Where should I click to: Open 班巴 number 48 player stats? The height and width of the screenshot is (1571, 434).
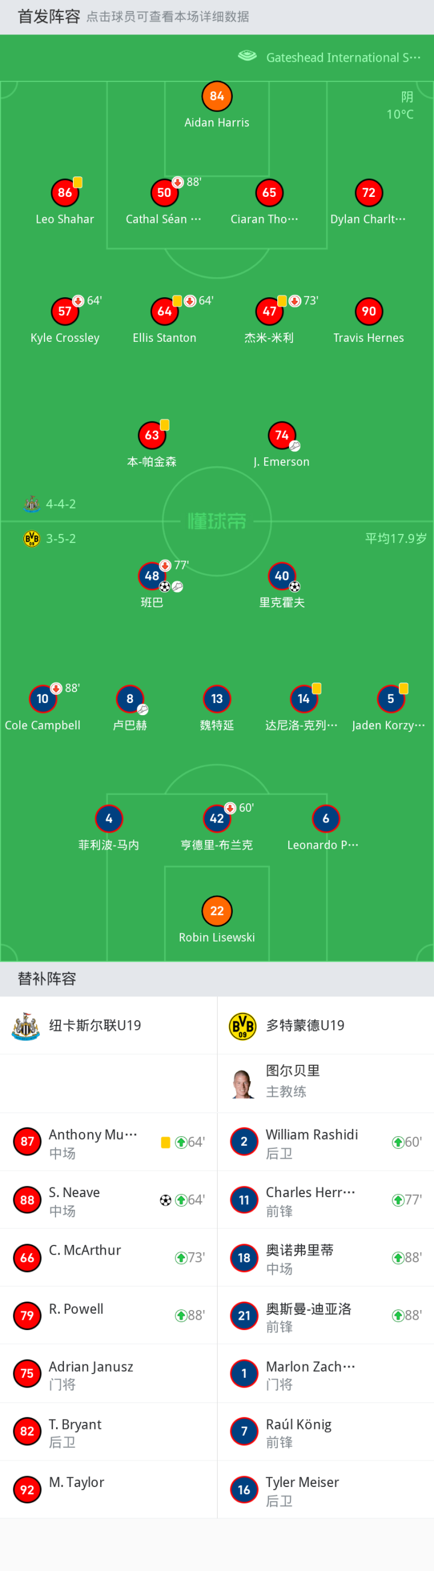[x=151, y=576]
